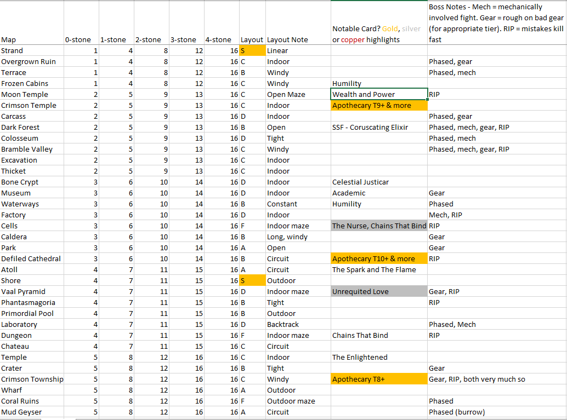Viewport: 567px width, 420px height.
Task: Click the gold 'S' layout cell for Shore
Action: [x=252, y=280]
